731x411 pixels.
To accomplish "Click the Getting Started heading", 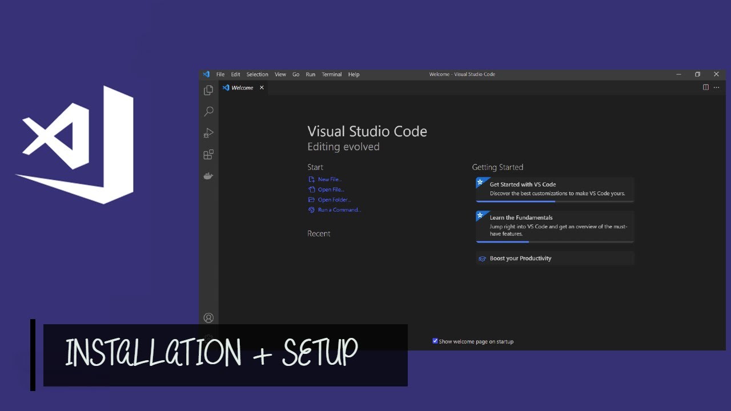I will [497, 167].
